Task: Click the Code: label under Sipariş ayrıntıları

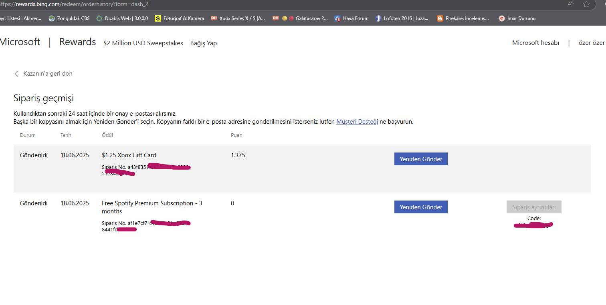Action: pyautogui.click(x=534, y=219)
